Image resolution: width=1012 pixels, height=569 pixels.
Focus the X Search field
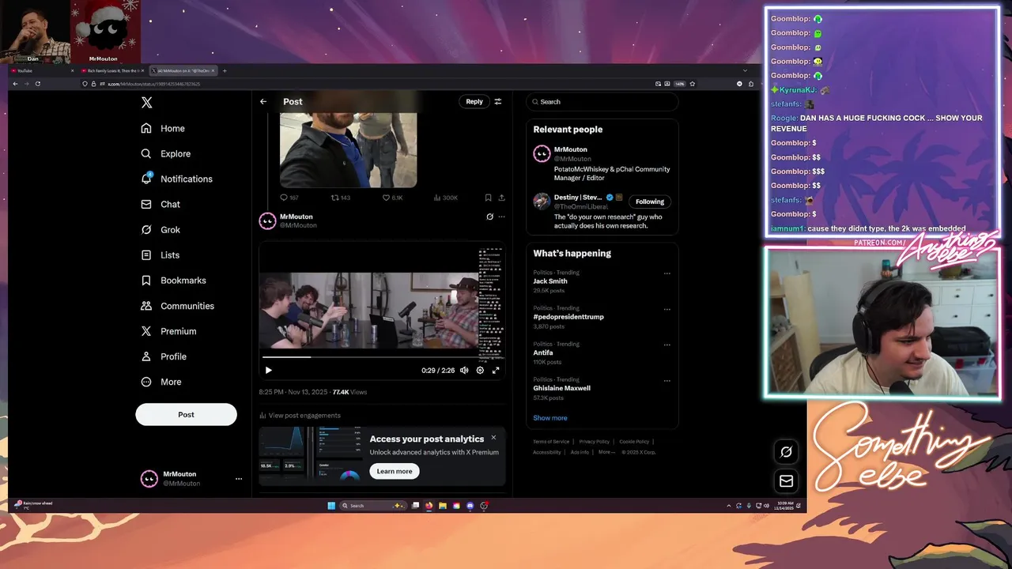[602, 101]
